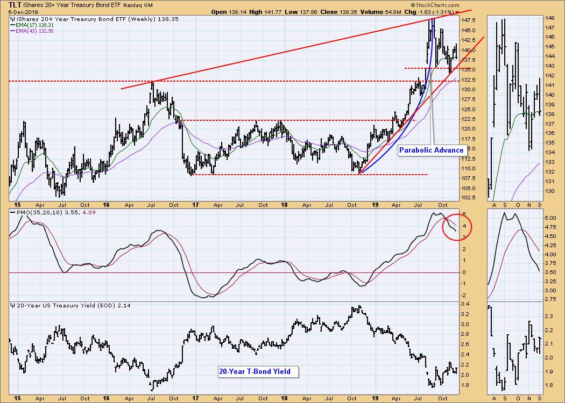Click the 112.5 price axis label
The height and width of the screenshot is (403, 565).
click(x=469, y=159)
